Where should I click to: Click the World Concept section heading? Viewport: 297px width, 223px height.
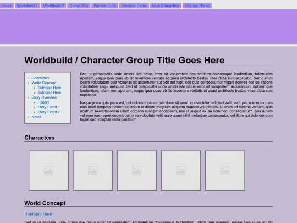(x=45, y=203)
